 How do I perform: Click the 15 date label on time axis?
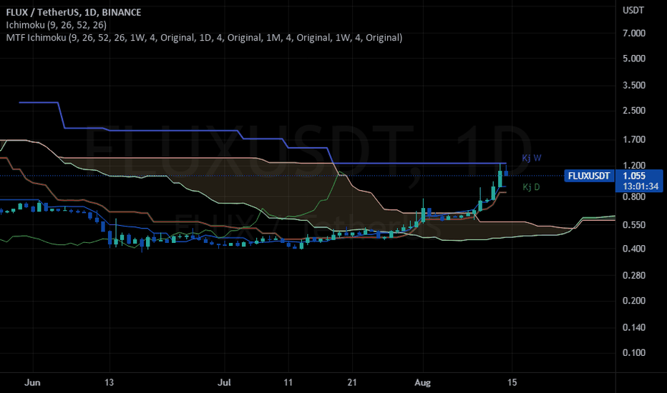[x=512, y=382]
